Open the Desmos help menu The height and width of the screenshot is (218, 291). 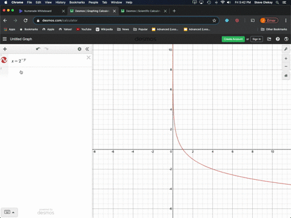click(278, 39)
